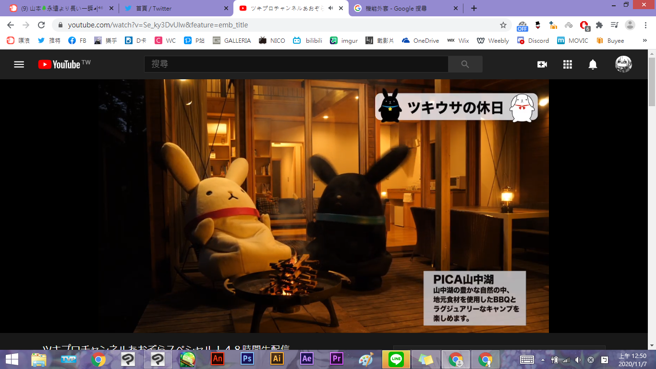Open File Explorer from the taskbar
Screen dimensions: 656x369
(38, 359)
